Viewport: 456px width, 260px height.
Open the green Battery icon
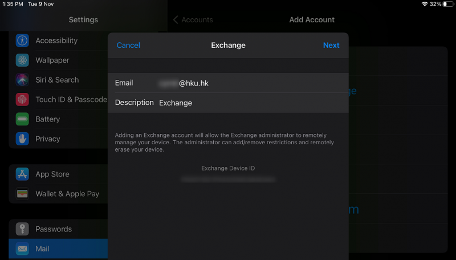(22, 119)
